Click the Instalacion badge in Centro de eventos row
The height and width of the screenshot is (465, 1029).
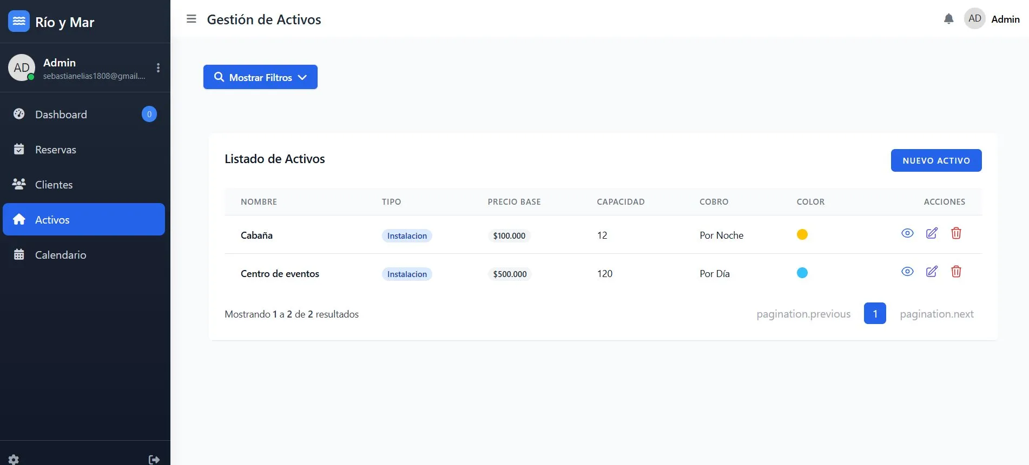[407, 274]
